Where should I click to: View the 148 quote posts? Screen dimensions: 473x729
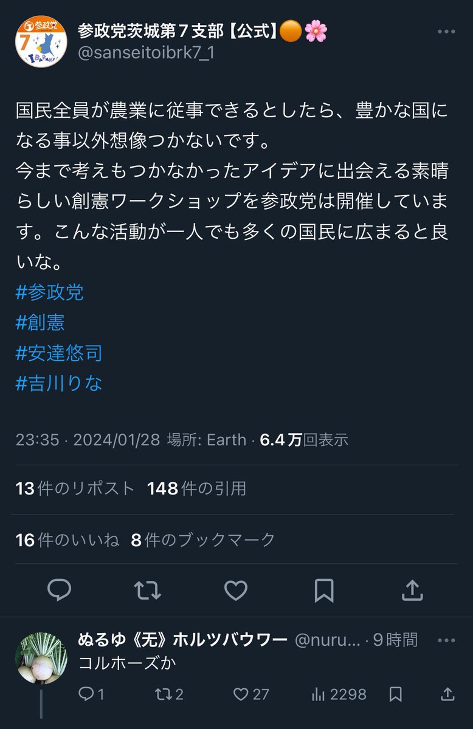coord(196,488)
